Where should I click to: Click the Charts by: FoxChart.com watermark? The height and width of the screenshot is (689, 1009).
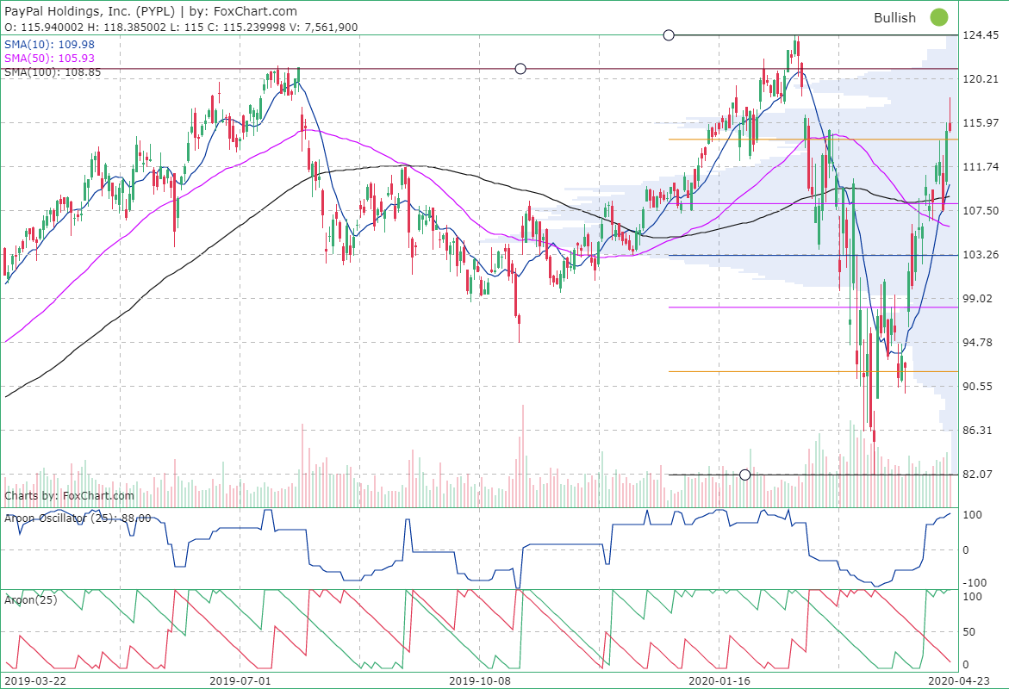click(67, 496)
